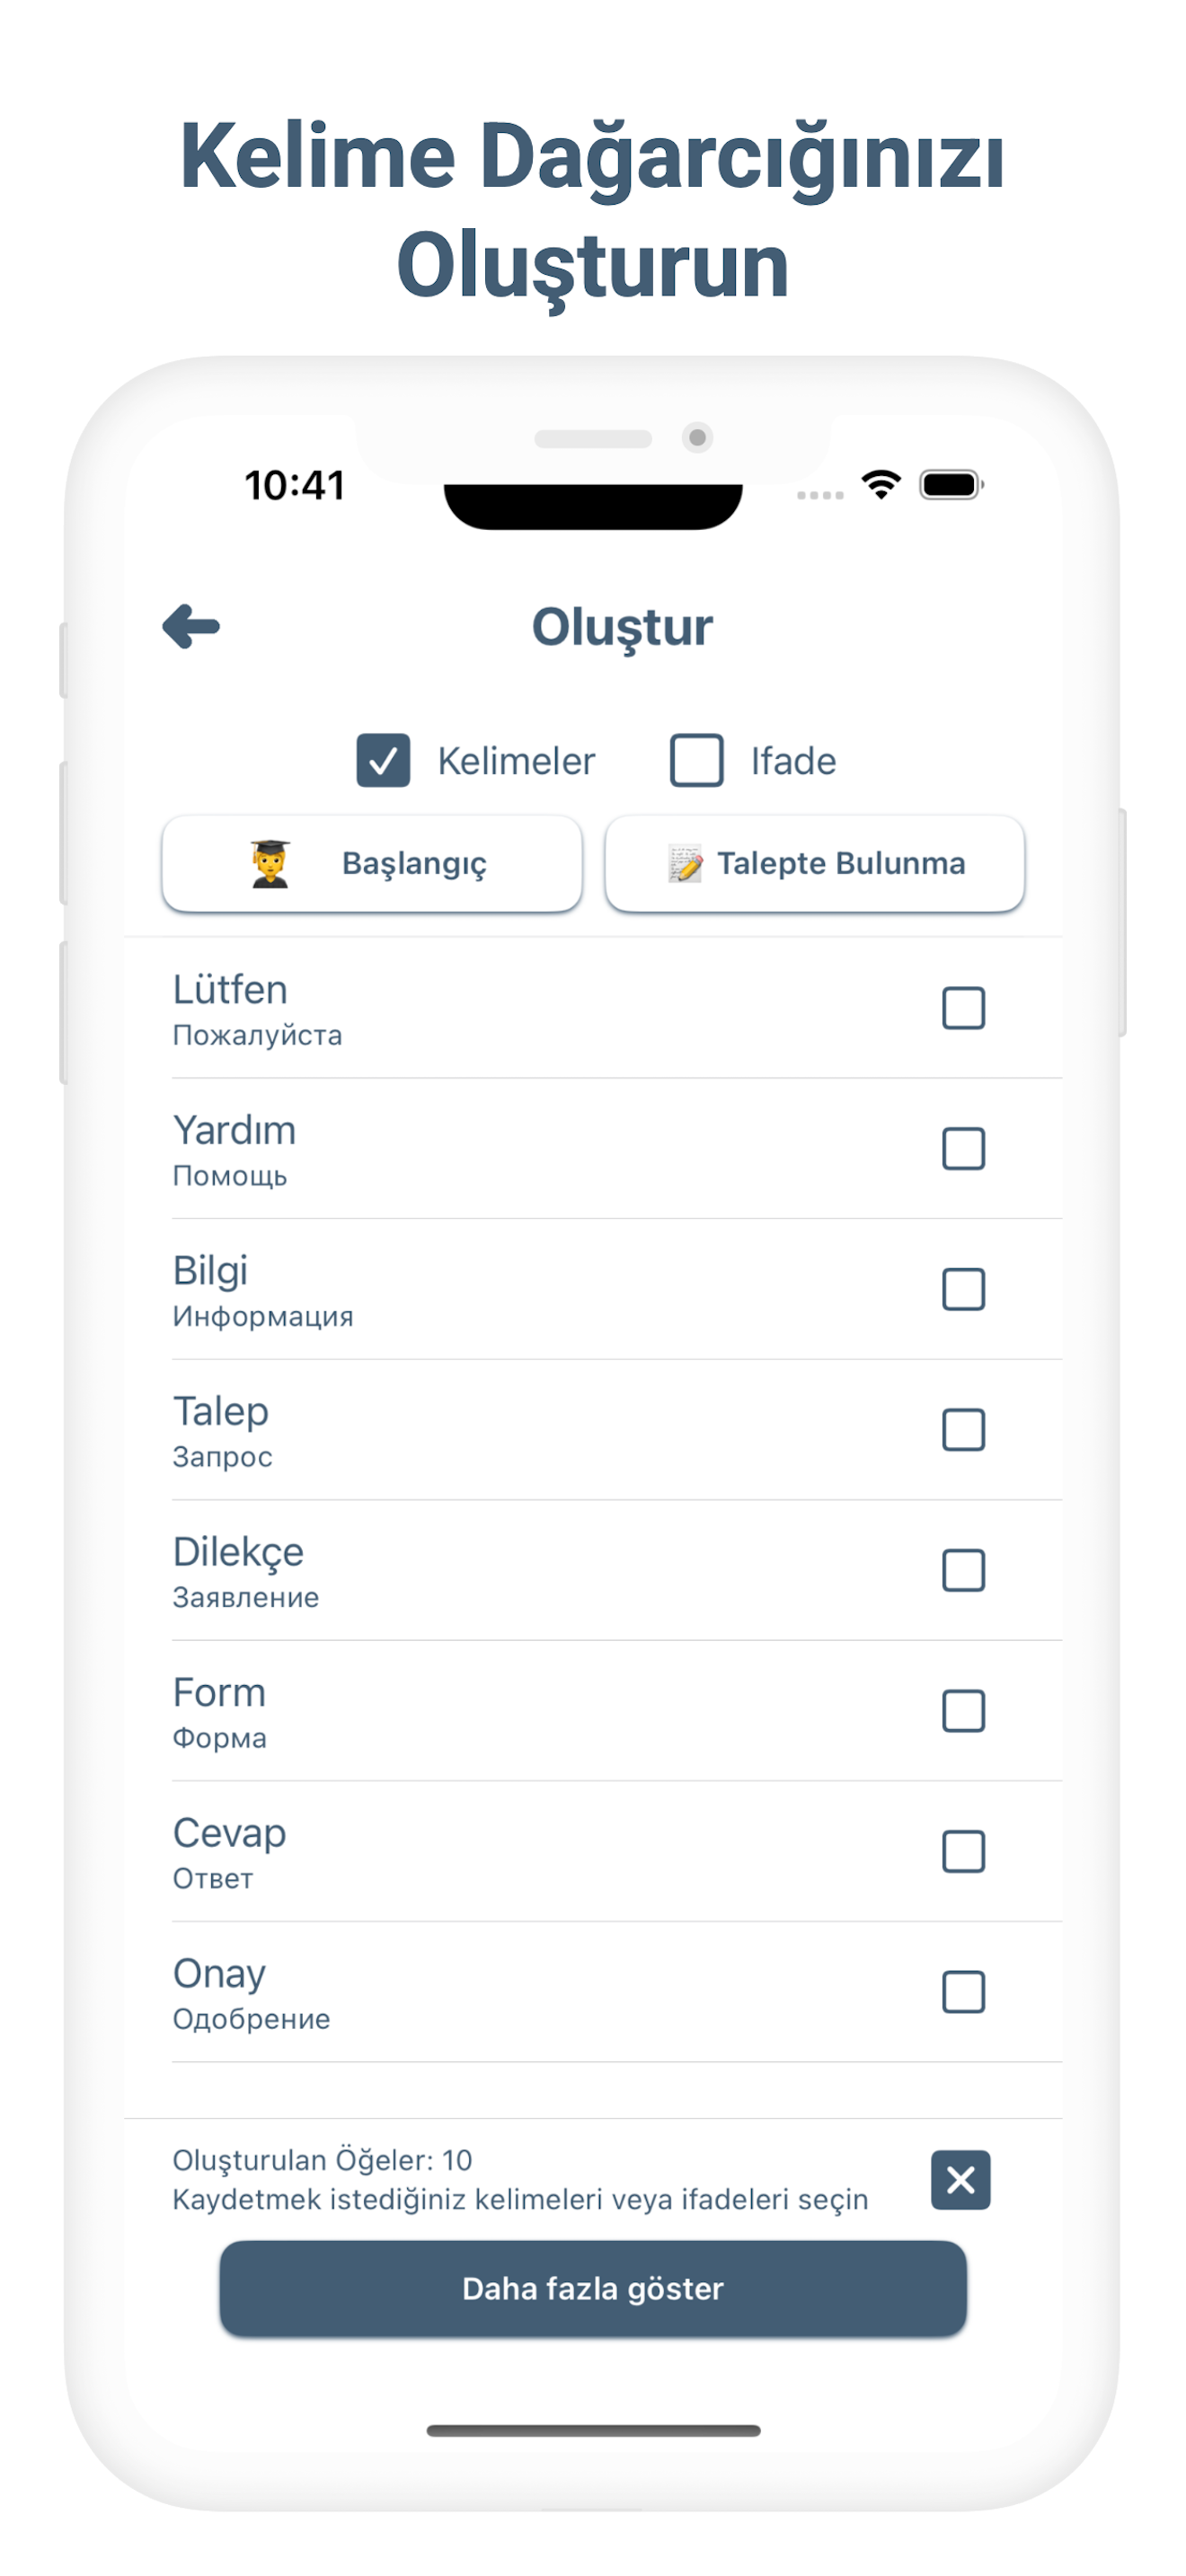Screen dimensions: 1186x2576
Task: Tap the memo pencil icon on Talepte Bulunma
Action: 686,863
